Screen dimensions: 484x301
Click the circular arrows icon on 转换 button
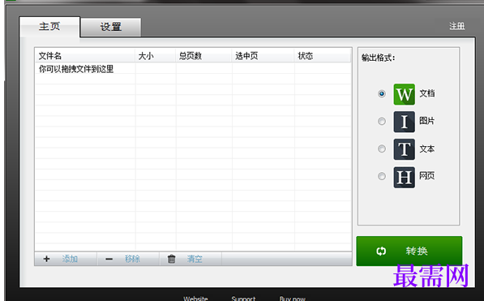(381, 251)
